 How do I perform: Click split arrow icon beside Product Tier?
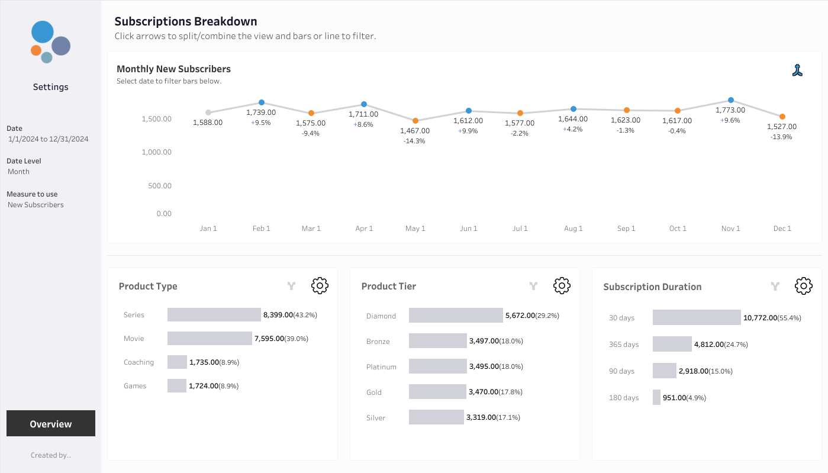[x=533, y=287]
